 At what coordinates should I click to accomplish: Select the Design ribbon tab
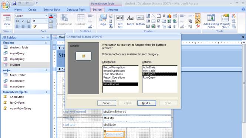pyautogui.click(x=97, y=10)
